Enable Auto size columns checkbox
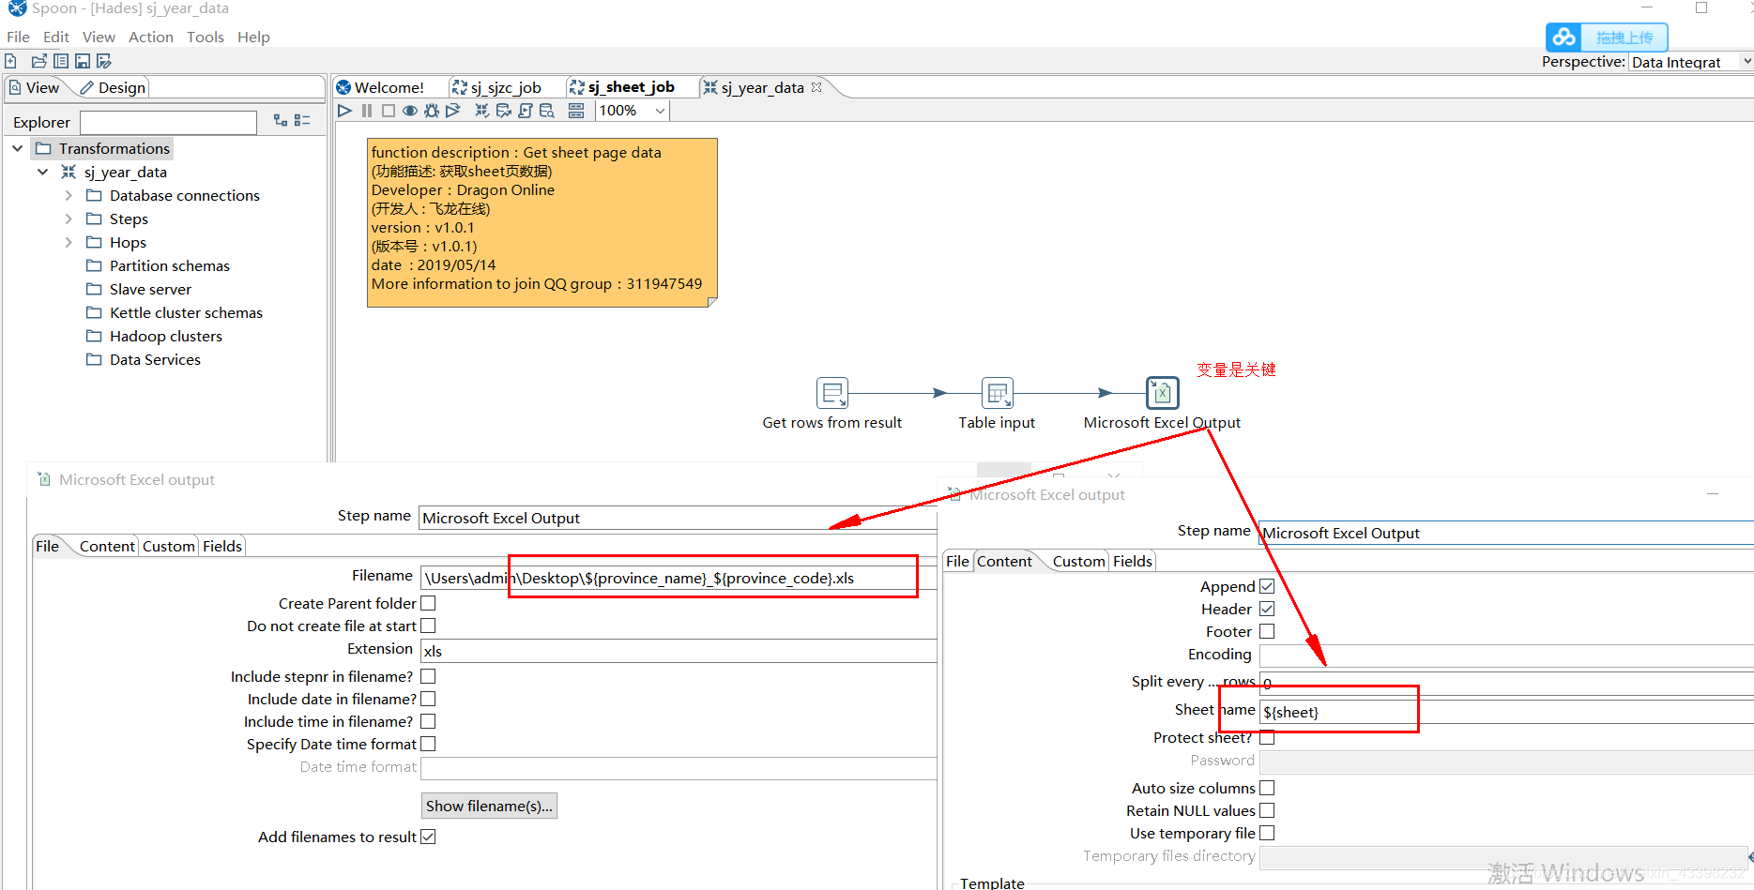Viewport: 1754px width, 890px height. pos(1267,788)
